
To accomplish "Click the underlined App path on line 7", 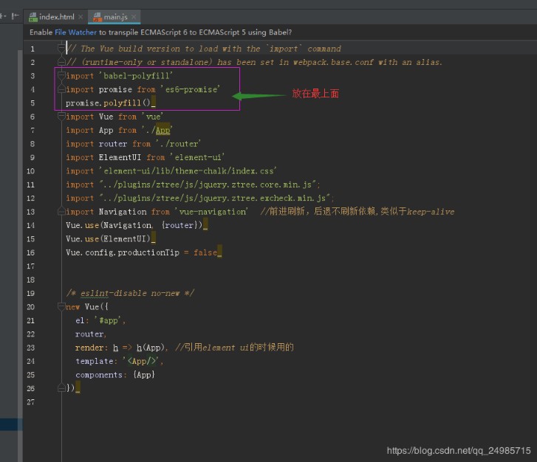I will 162,131.
